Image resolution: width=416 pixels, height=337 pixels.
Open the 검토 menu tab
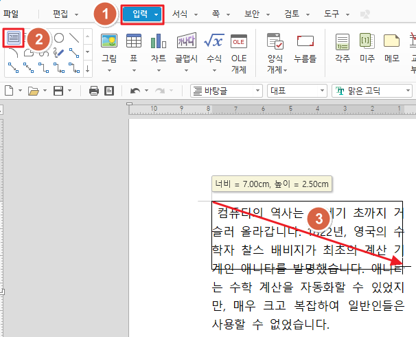(x=292, y=14)
